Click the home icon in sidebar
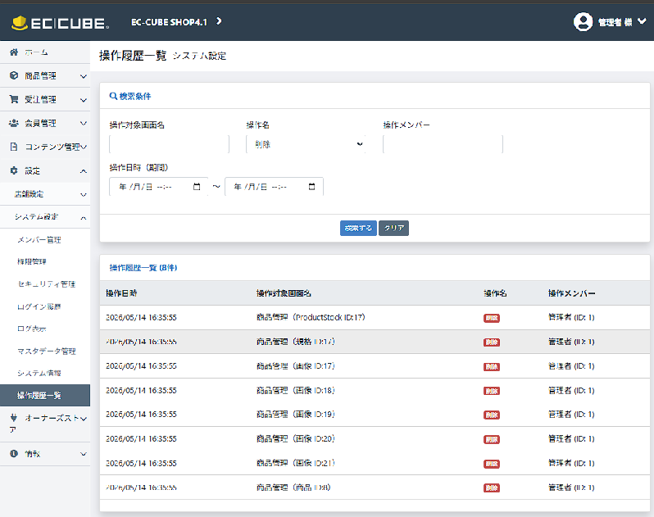The height and width of the screenshot is (517, 654). [14, 52]
